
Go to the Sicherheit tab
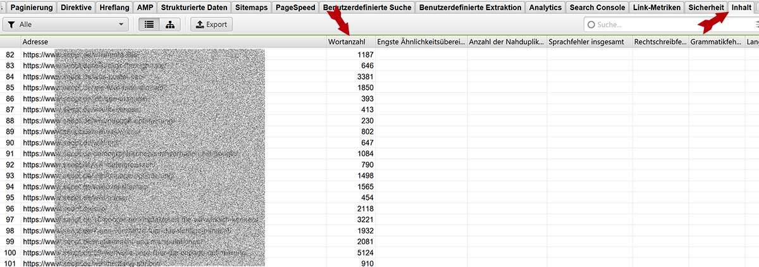(706, 8)
